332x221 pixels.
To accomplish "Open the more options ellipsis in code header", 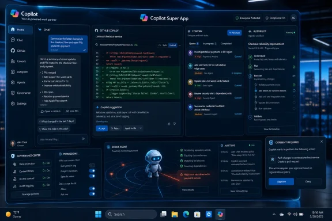I will 180,45.
